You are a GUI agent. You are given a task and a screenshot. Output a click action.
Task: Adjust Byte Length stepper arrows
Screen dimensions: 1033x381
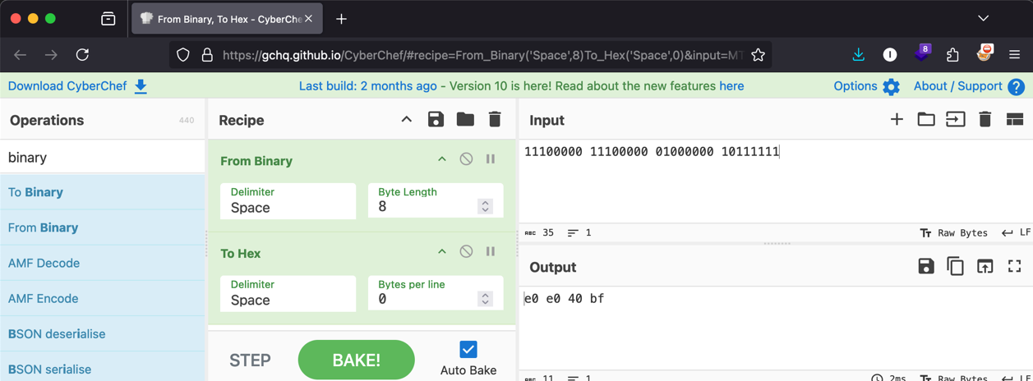tap(485, 207)
